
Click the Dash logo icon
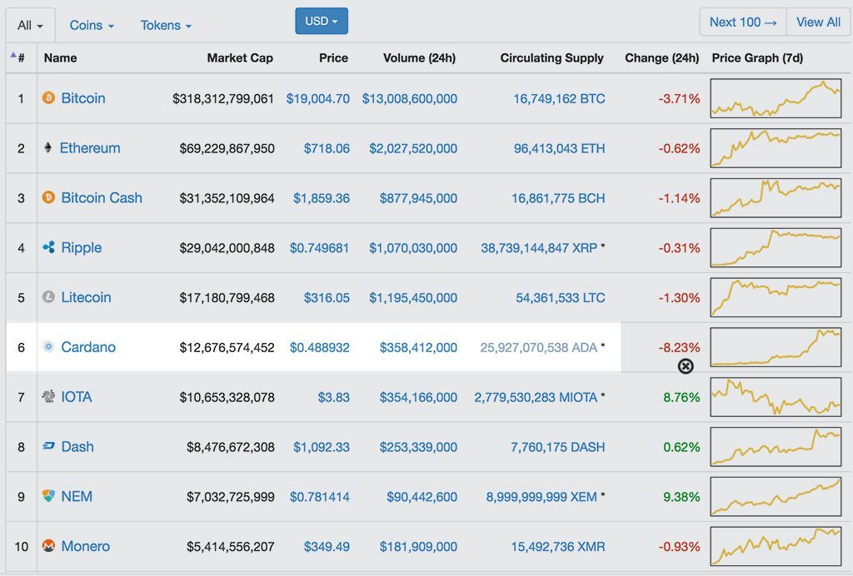48,446
